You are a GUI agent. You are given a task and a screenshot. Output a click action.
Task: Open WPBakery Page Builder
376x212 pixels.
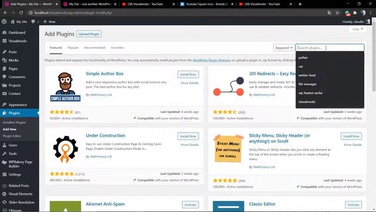click(20, 164)
